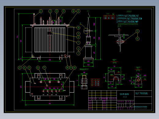Pick the 400 dimension below lifting view base

click(x=88, y=61)
